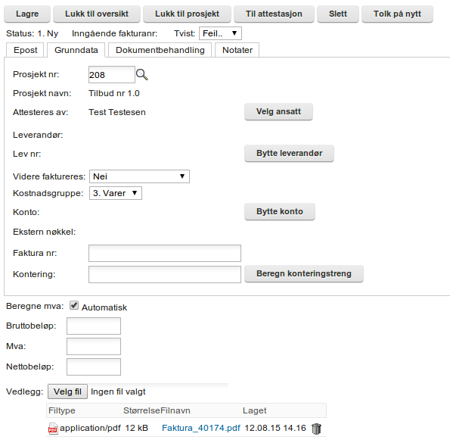450x446 pixels.
Task: Open the Dokumentbehandling tab
Action: [x=160, y=50]
